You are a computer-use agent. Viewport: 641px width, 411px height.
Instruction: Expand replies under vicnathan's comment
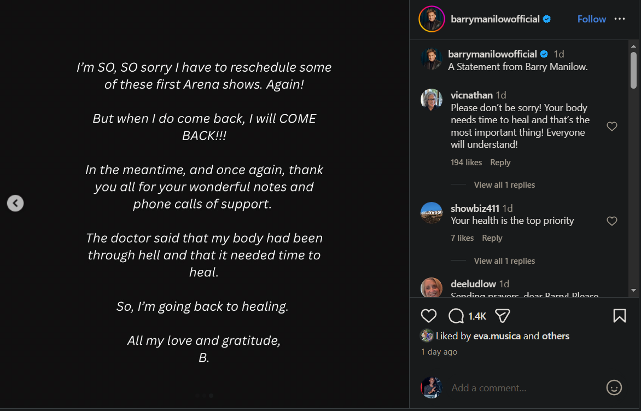tap(504, 185)
